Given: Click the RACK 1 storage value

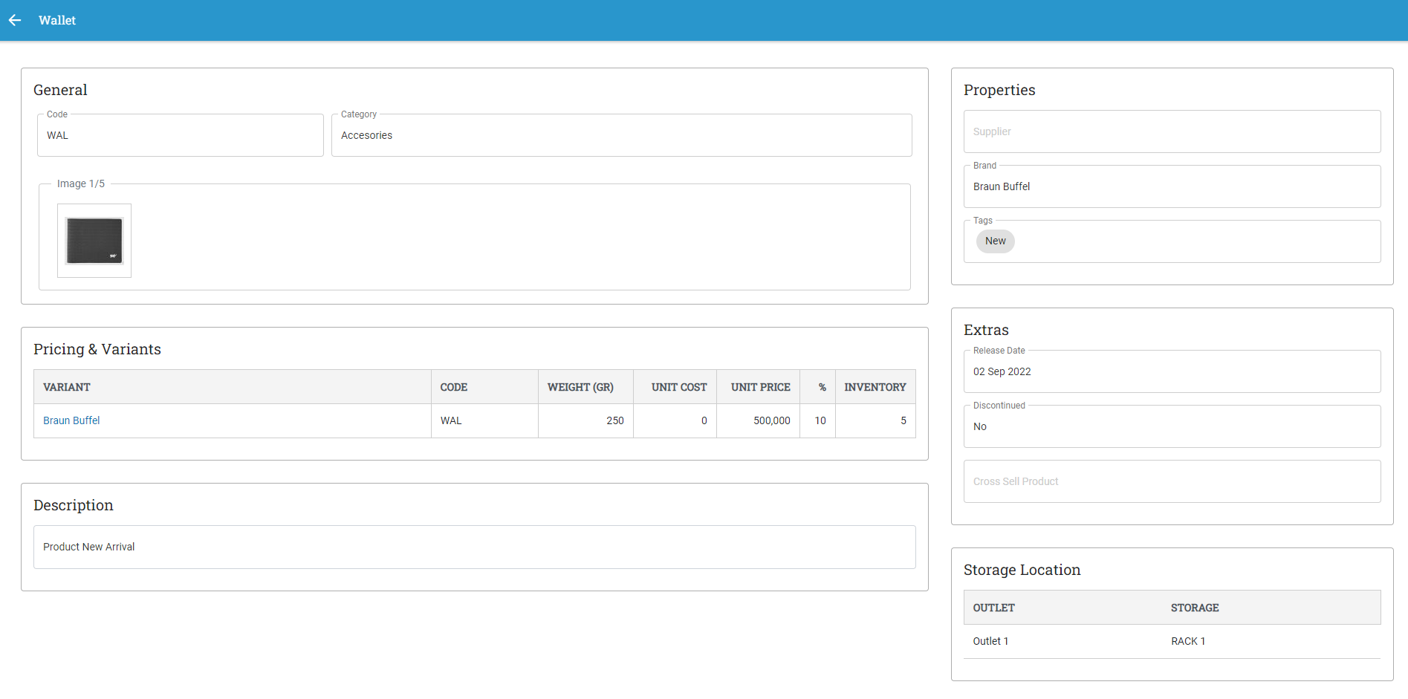Looking at the screenshot, I should pyautogui.click(x=1188, y=641).
